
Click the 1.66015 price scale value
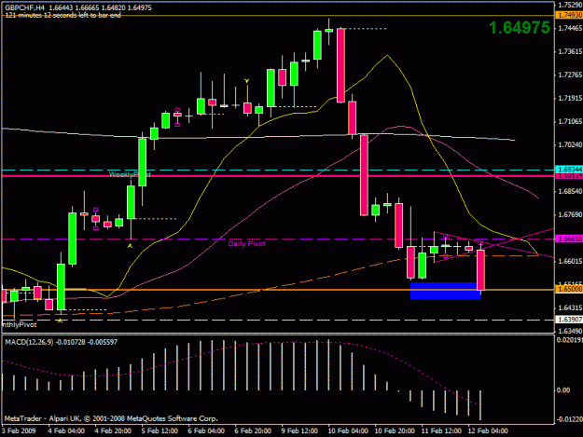(x=570, y=262)
